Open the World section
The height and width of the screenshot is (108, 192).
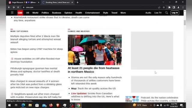(35, 13)
